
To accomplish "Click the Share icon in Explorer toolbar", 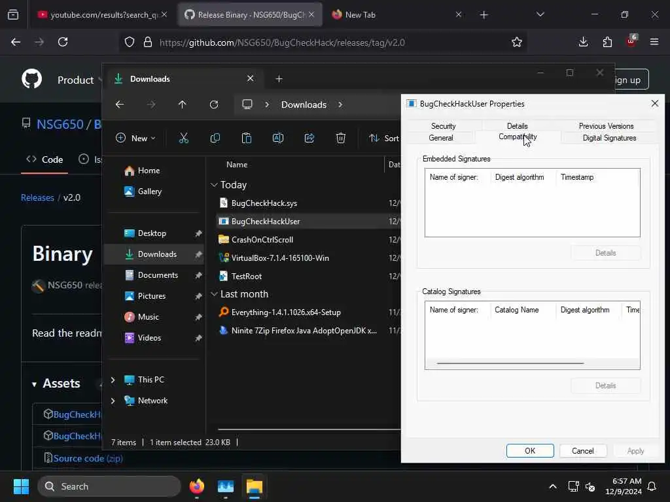I will pos(309,138).
